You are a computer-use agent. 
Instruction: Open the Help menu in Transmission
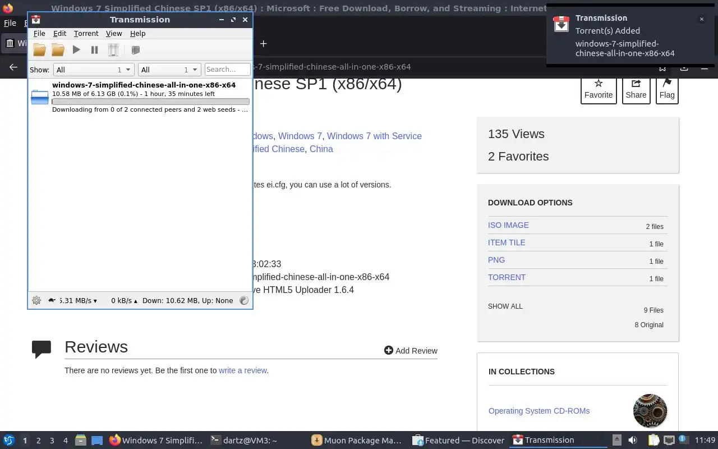tap(137, 34)
